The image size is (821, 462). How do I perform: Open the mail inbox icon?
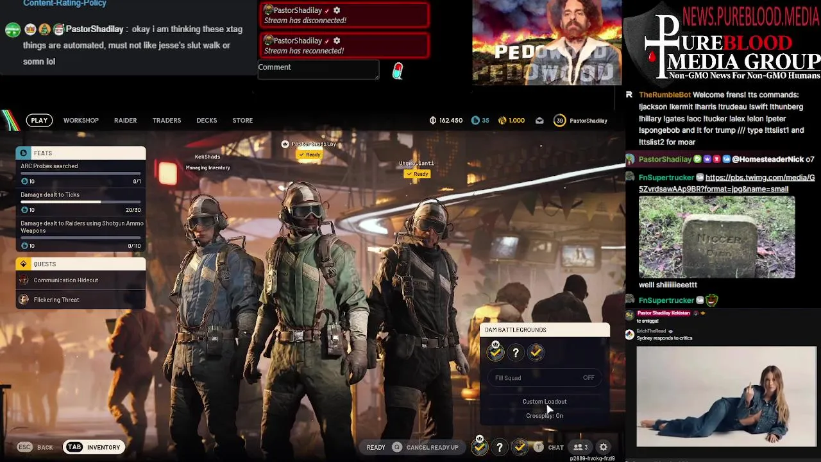click(539, 120)
